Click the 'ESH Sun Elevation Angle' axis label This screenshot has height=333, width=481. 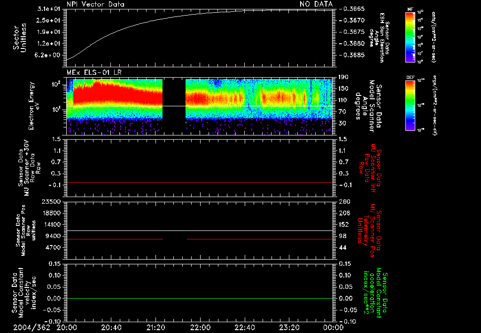(380, 38)
